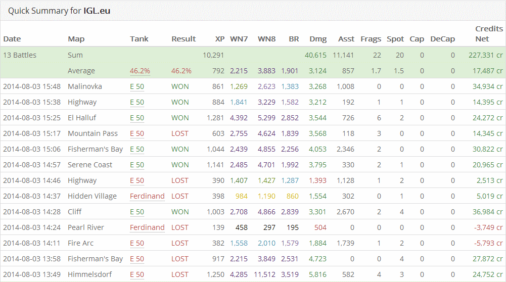Sort by the Map column header
Viewport: 506px width, 282px height.
pyautogui.click(x=76, y=39)
